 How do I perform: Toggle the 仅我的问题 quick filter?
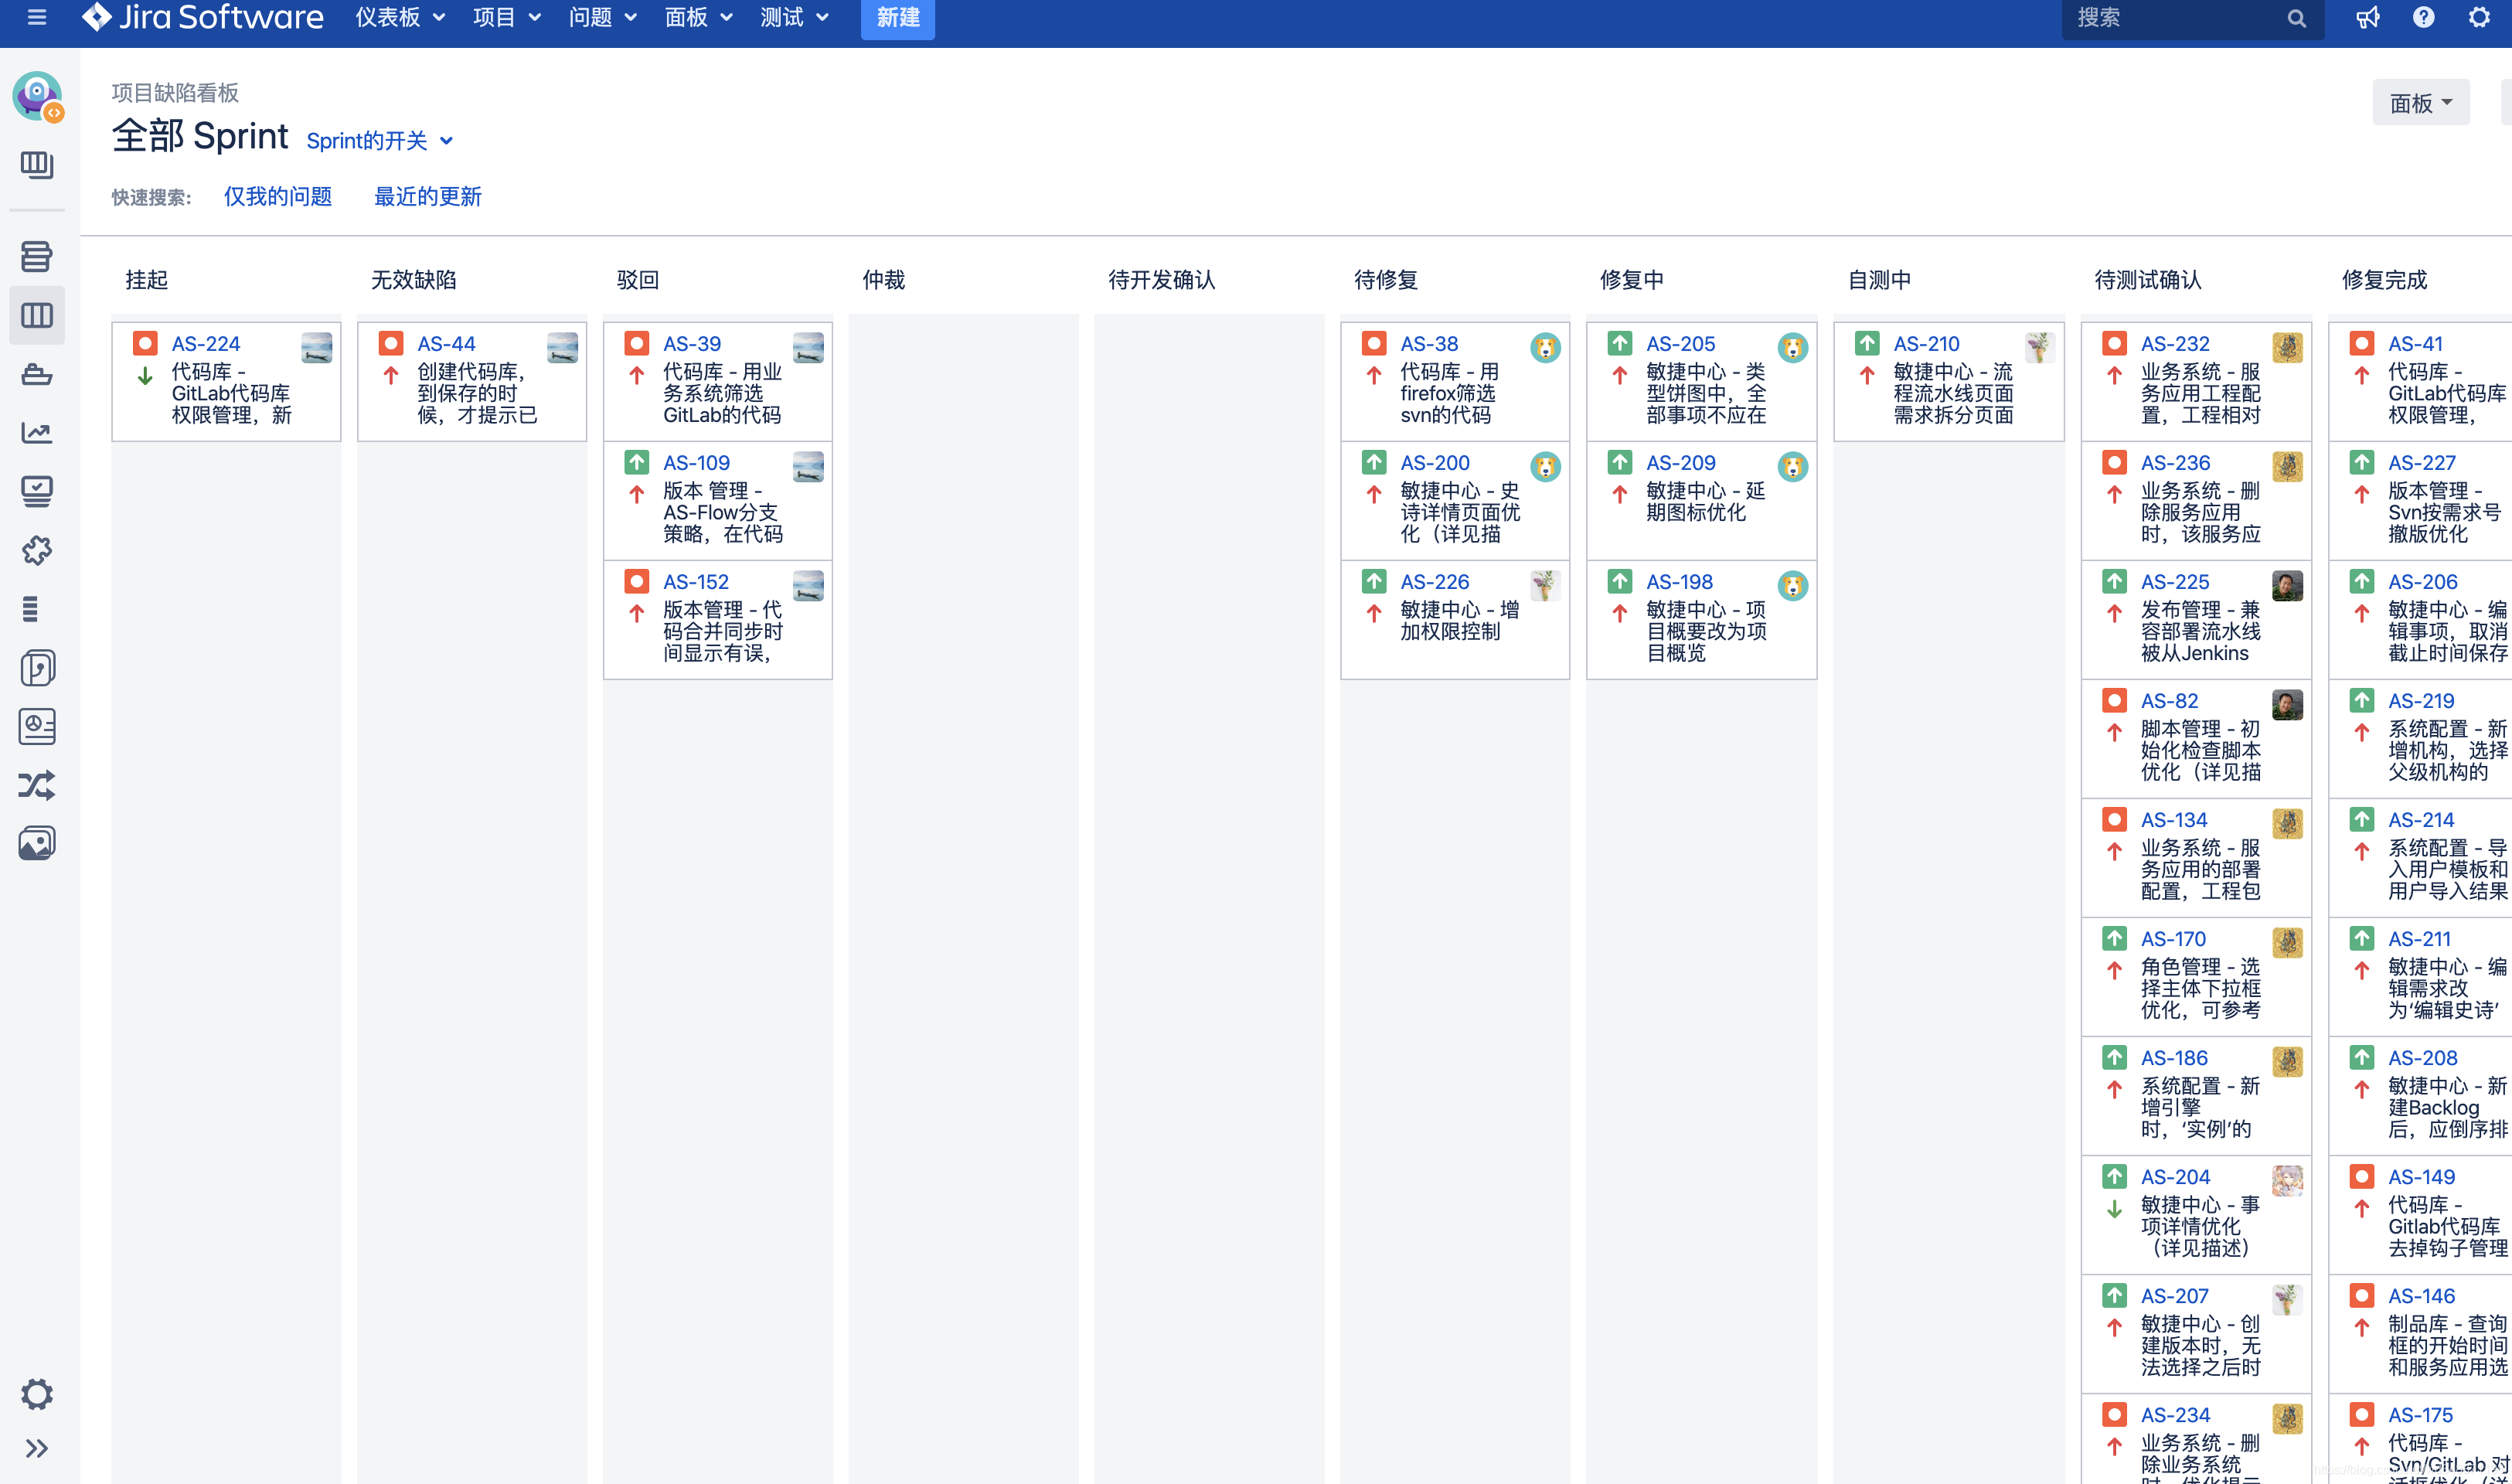point(277,196)
